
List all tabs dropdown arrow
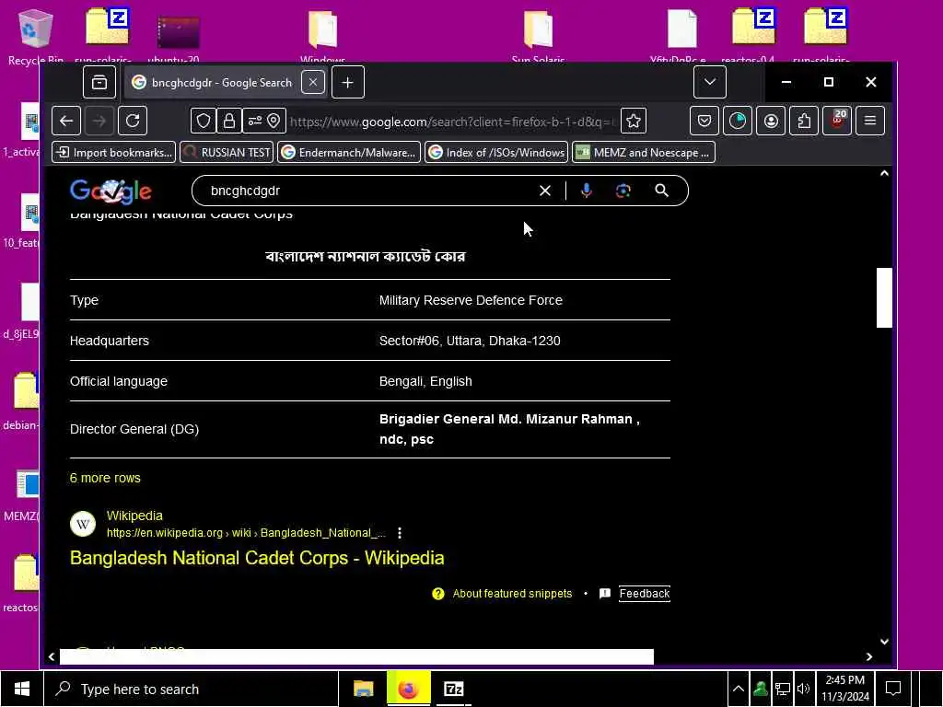[x=710, y=82]
